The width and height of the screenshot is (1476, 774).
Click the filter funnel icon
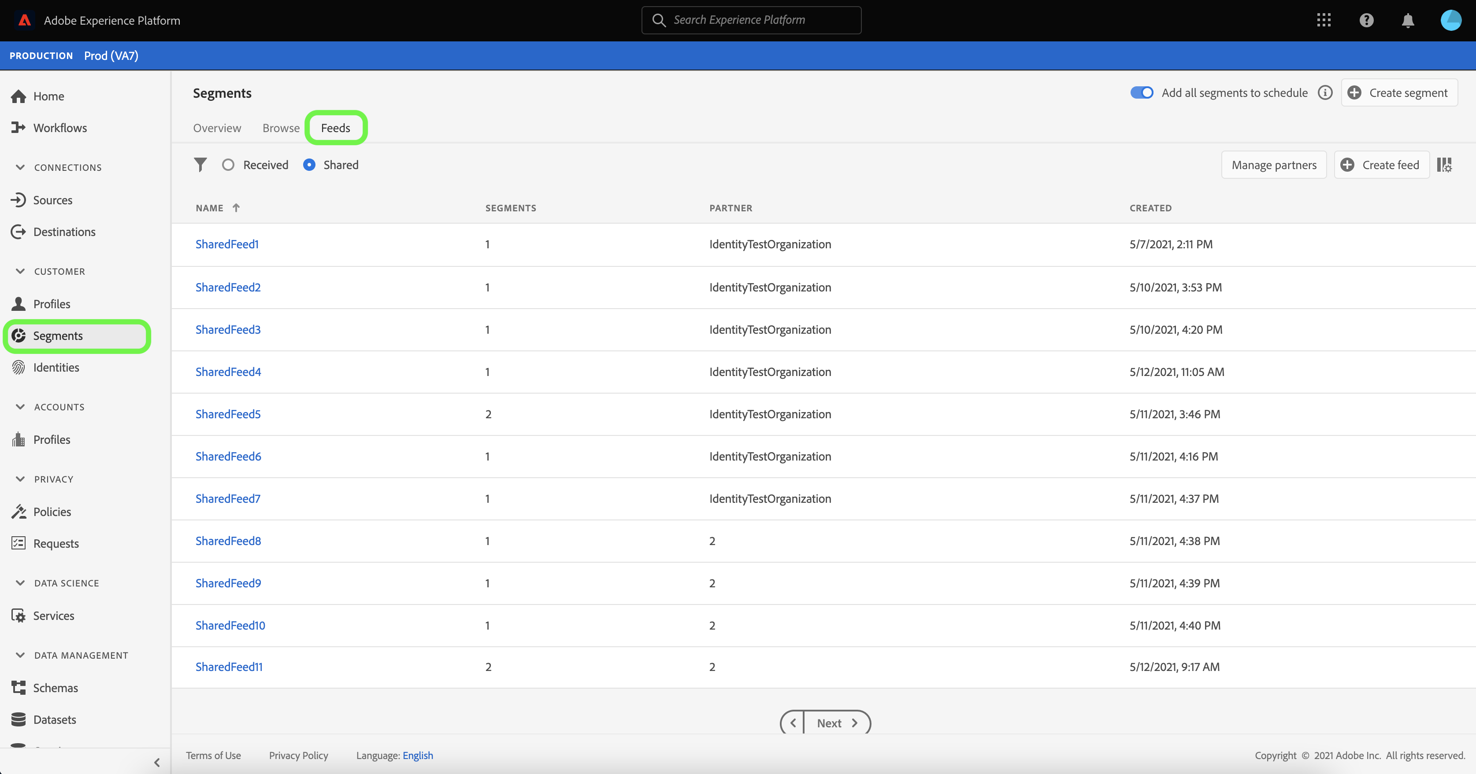pos(200,165)
